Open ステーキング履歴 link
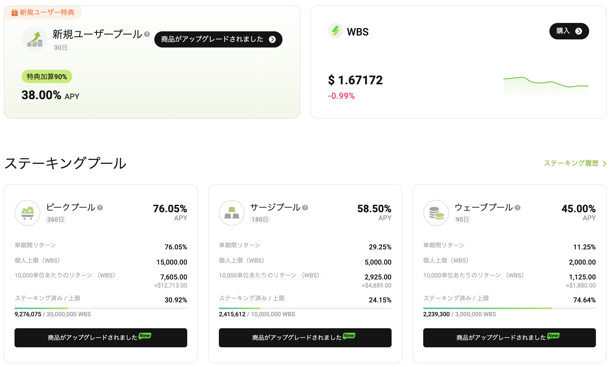This screenshot has height=367, width=614. click(x=575, y=163)
